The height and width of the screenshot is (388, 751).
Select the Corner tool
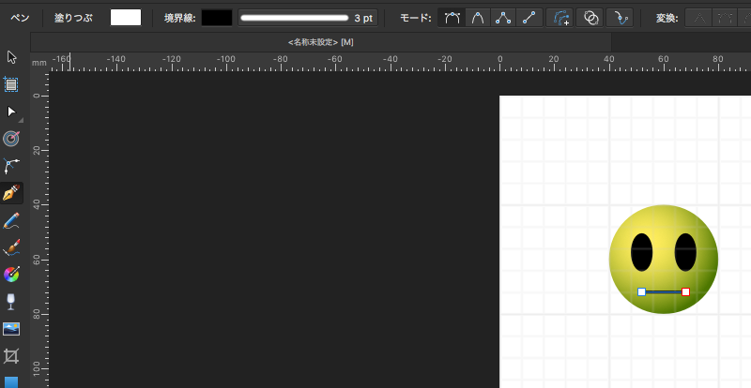(11, 166)
